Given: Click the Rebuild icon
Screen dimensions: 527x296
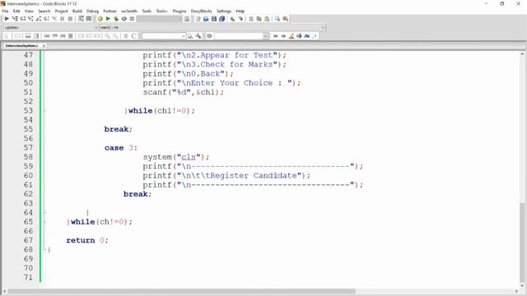Looking at the screenshot, I should point(124,19).
